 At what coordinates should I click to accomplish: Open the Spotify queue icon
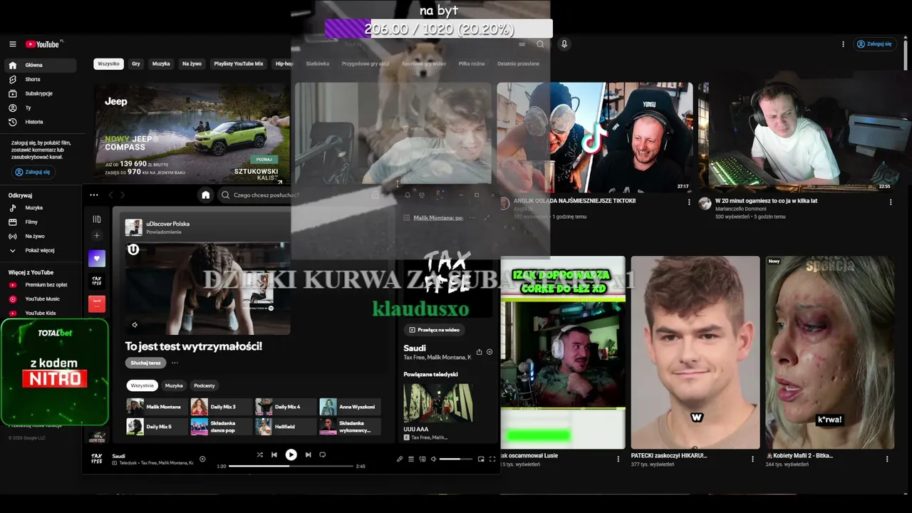(x=411, y=459)
